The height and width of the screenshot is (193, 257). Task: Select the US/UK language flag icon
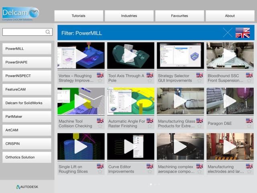point(242,33)
